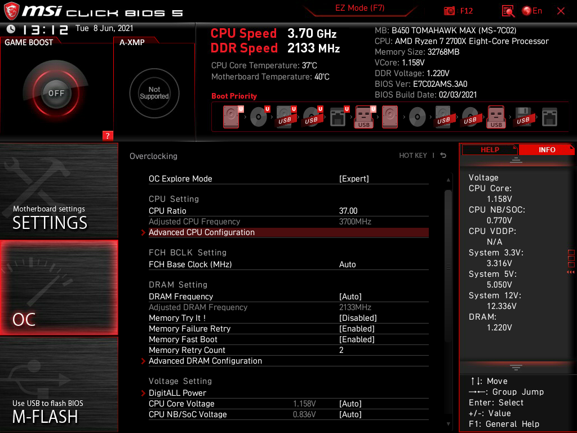Open CPU Core Voltage [Auto] option
Image resolution: width=577 pixels, height=433 pixels.
(288, 404)
